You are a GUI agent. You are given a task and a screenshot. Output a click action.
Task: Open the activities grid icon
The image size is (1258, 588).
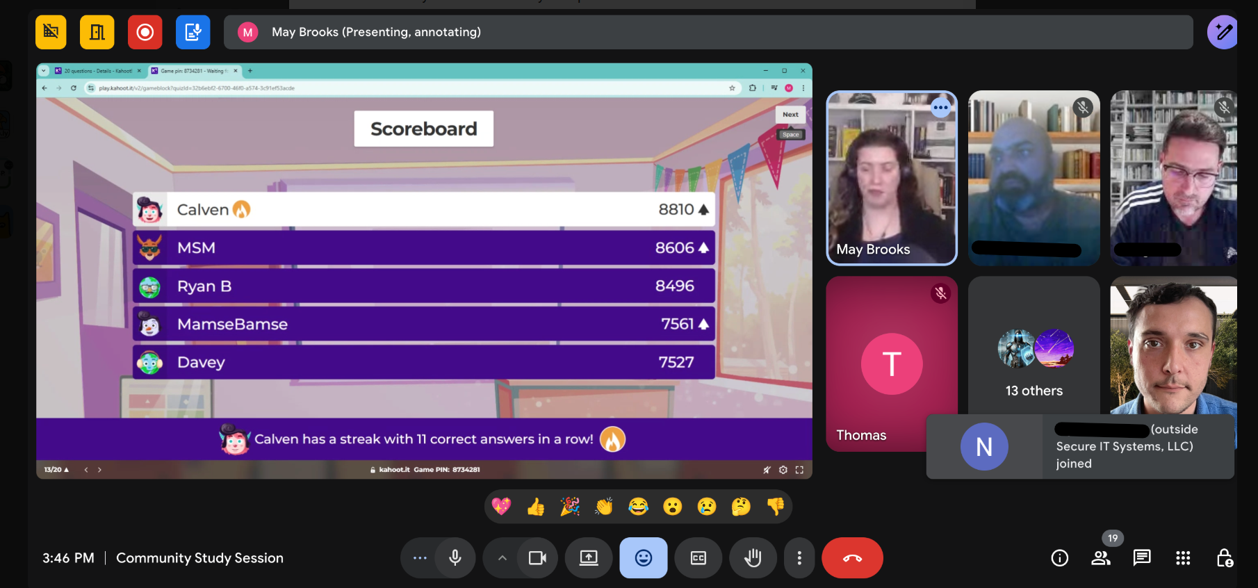pyautogui.click(x=1183, y=557)
